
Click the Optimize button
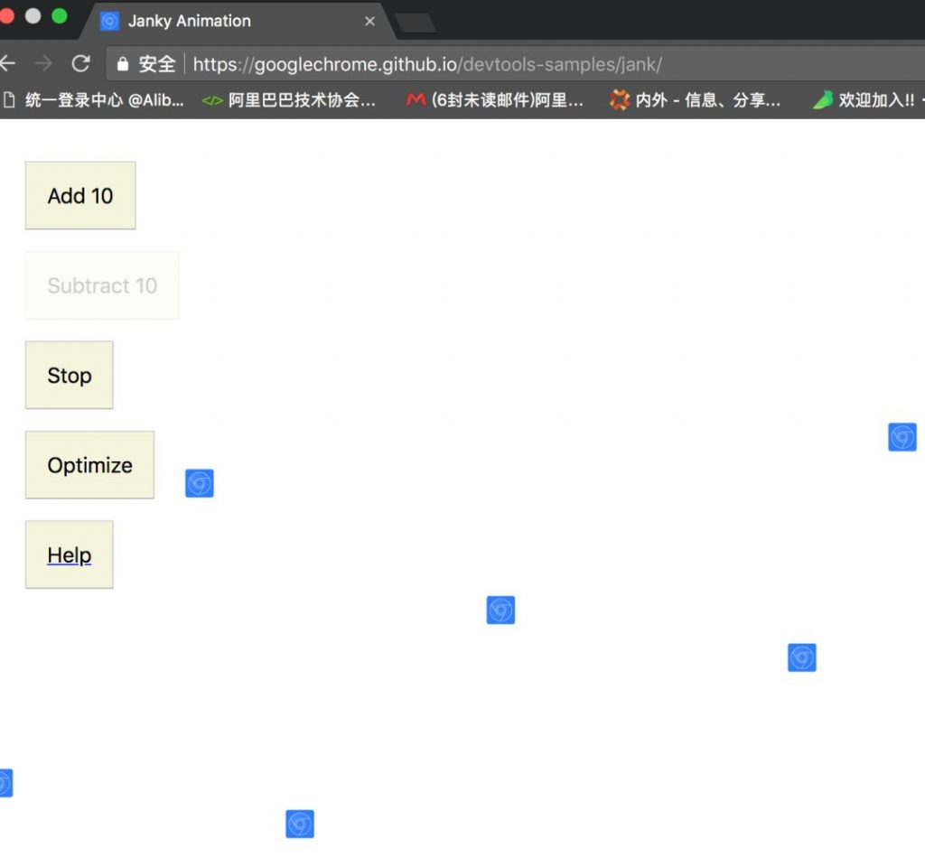(x=89, y=465)
